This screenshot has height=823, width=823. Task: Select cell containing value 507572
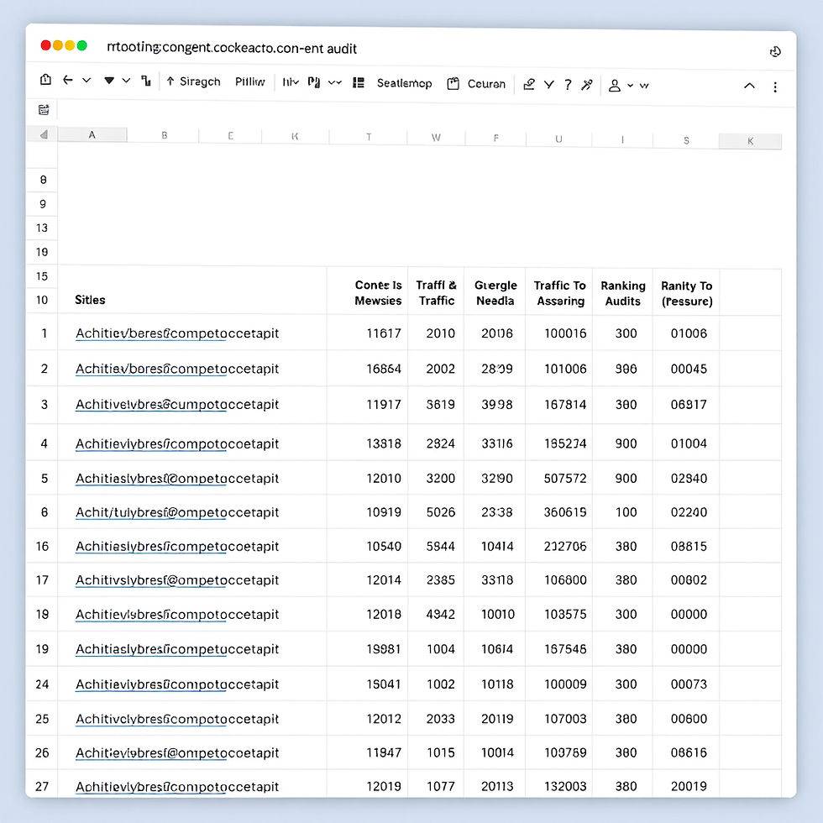click(x=559, y=478)
